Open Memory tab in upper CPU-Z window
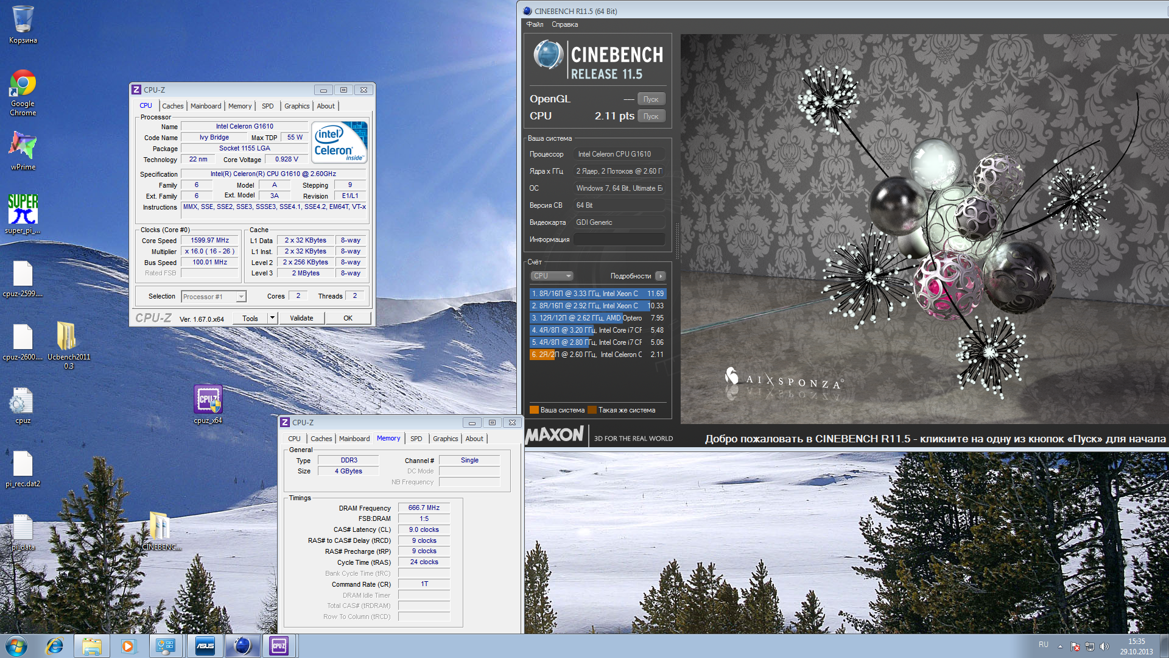This screenshot has width=1169, height=658. pos(240,106)
